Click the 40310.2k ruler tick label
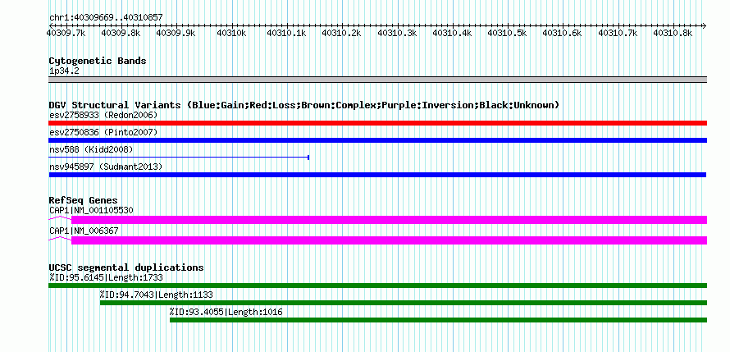 point(342,33)
